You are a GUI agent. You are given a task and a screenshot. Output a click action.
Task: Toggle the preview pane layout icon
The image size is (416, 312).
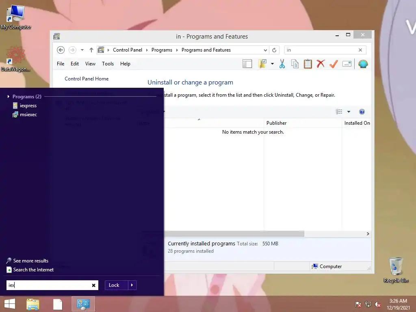[x=247, y=64]
